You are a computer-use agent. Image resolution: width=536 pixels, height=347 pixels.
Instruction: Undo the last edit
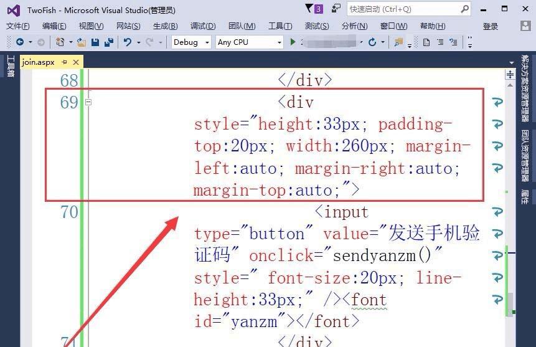[128, 42]
